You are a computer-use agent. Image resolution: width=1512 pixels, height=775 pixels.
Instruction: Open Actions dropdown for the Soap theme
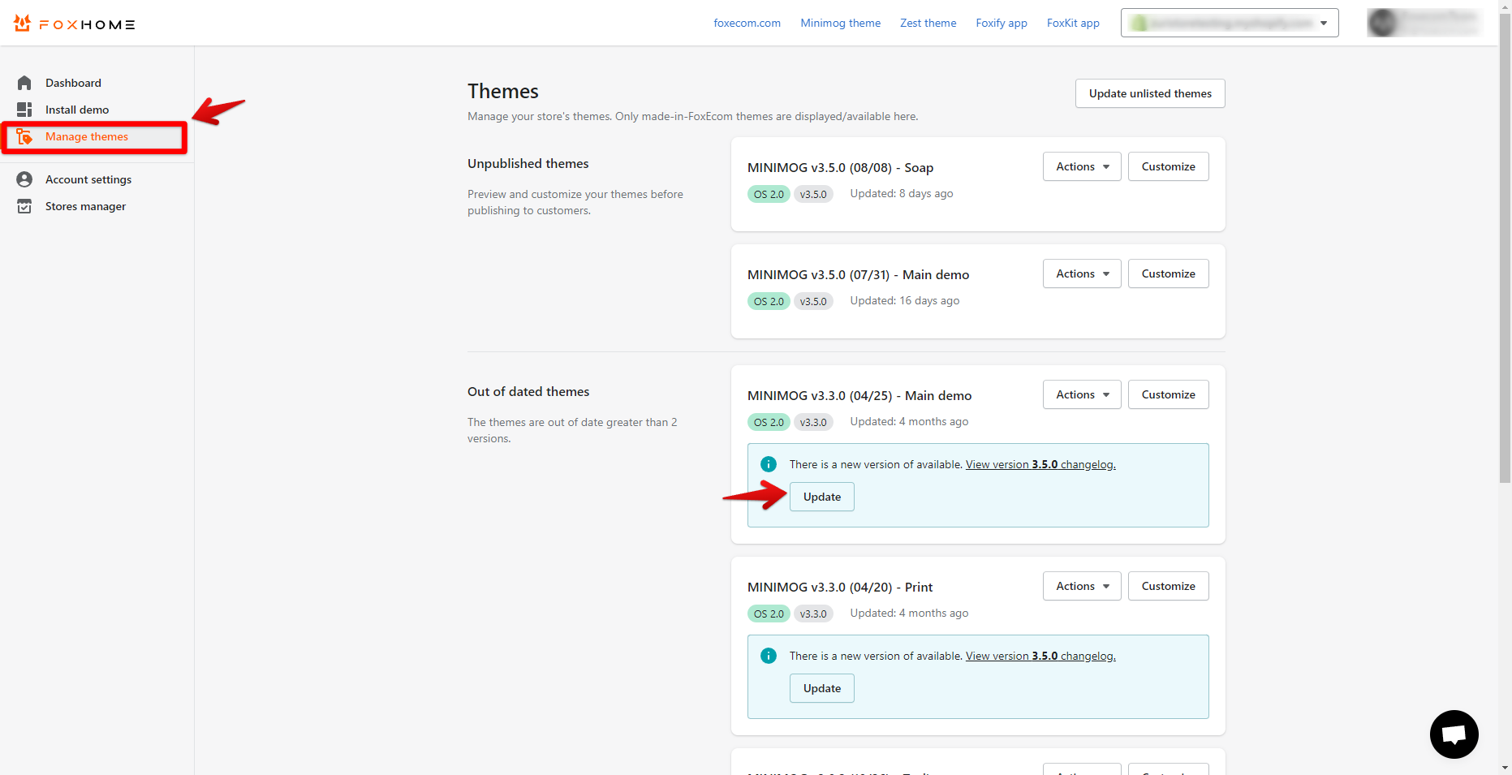click(1082, 166)
